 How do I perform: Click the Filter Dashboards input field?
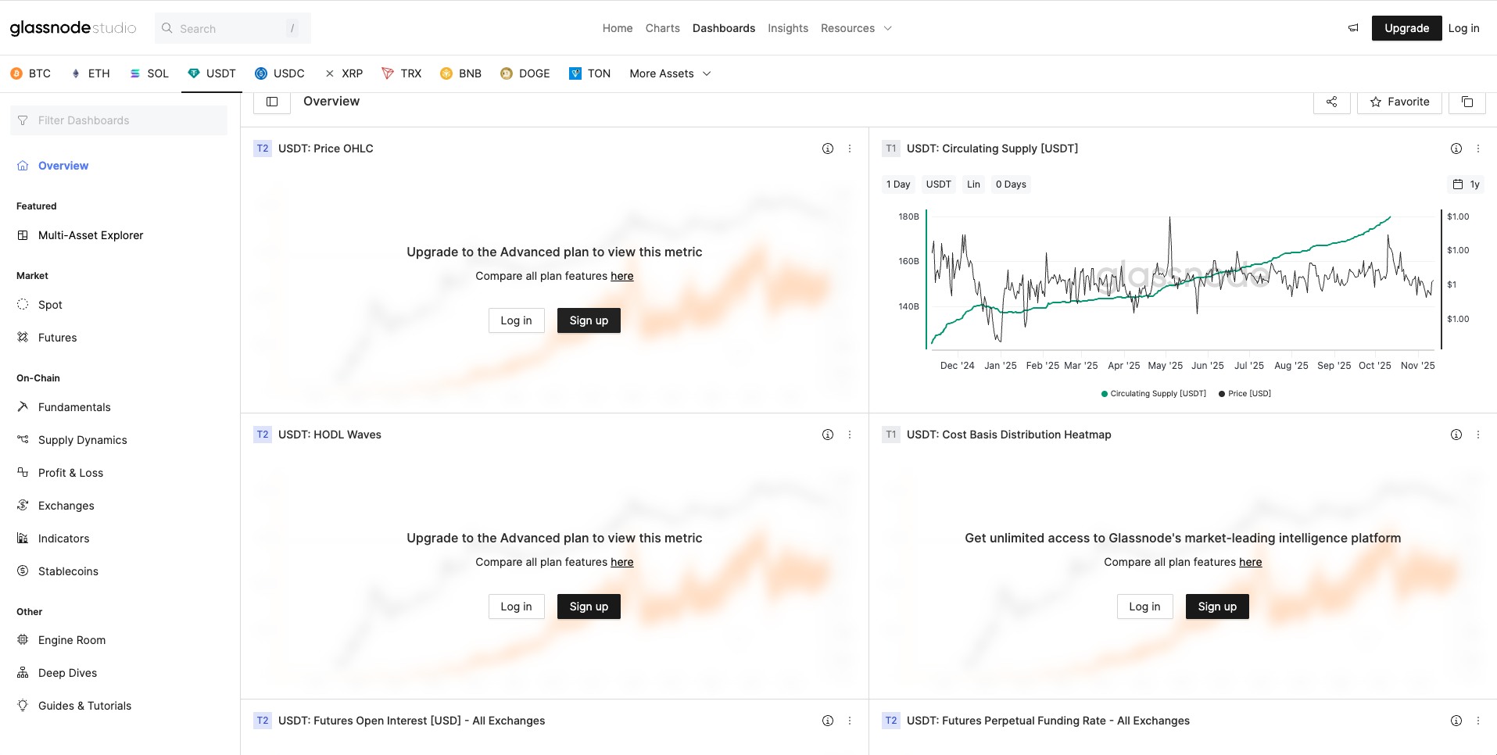point(119,120)
